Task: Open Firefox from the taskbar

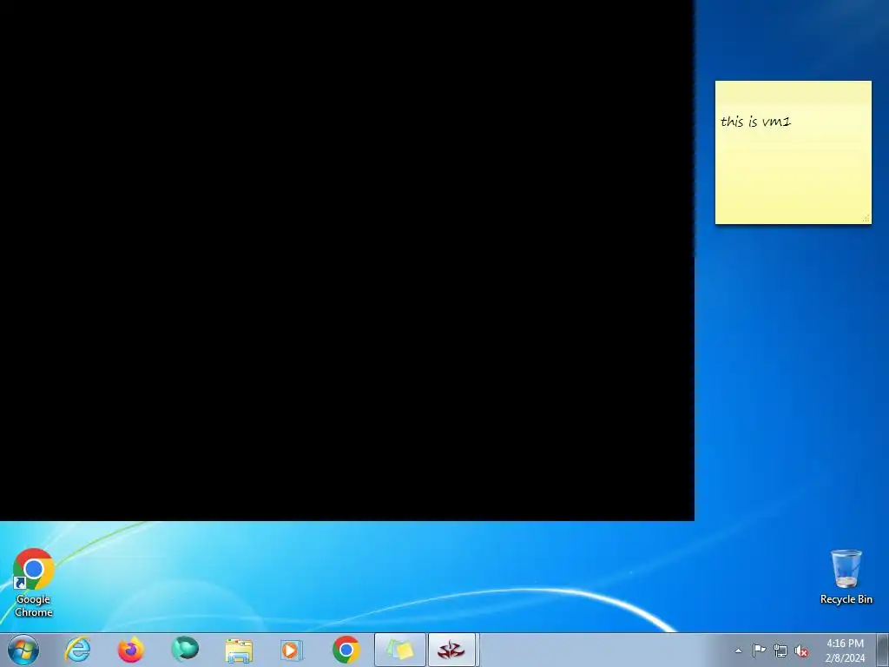Action: (x=131, y=650)
